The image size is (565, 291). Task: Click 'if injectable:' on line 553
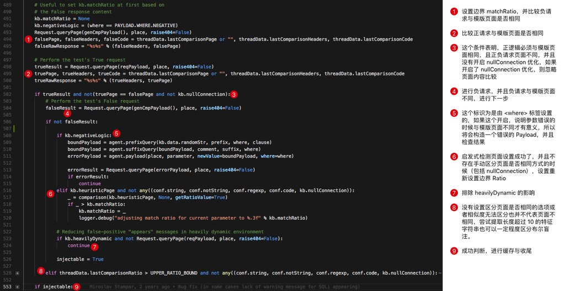[x=54, y=287]
